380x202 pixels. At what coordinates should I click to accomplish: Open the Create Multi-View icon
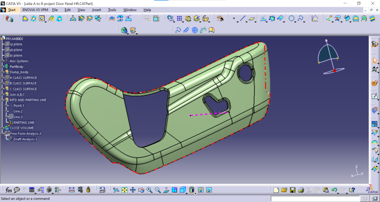(174, 190)
